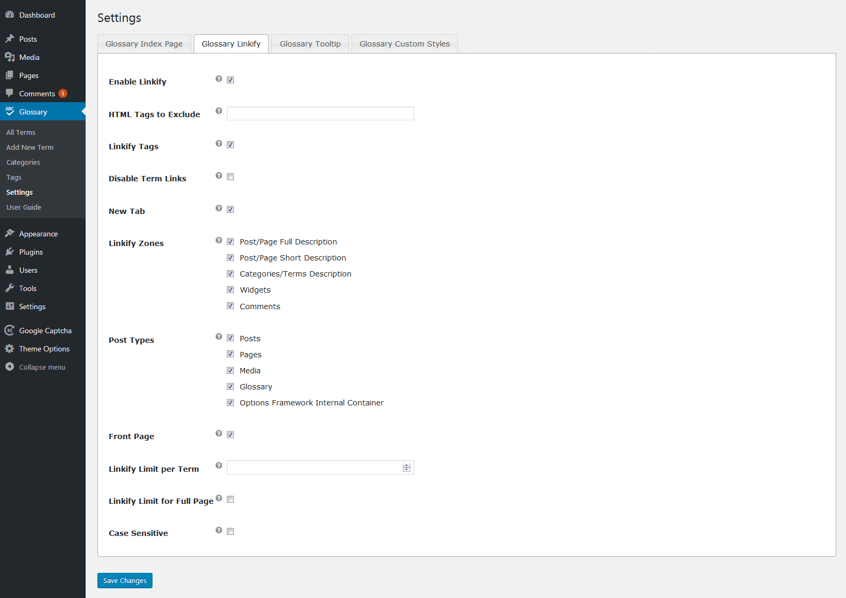The width and height of the screenshot is (846, 598).
Task: Open the Add New Term link
Action: pyautogui.click(x=30, y=148)
